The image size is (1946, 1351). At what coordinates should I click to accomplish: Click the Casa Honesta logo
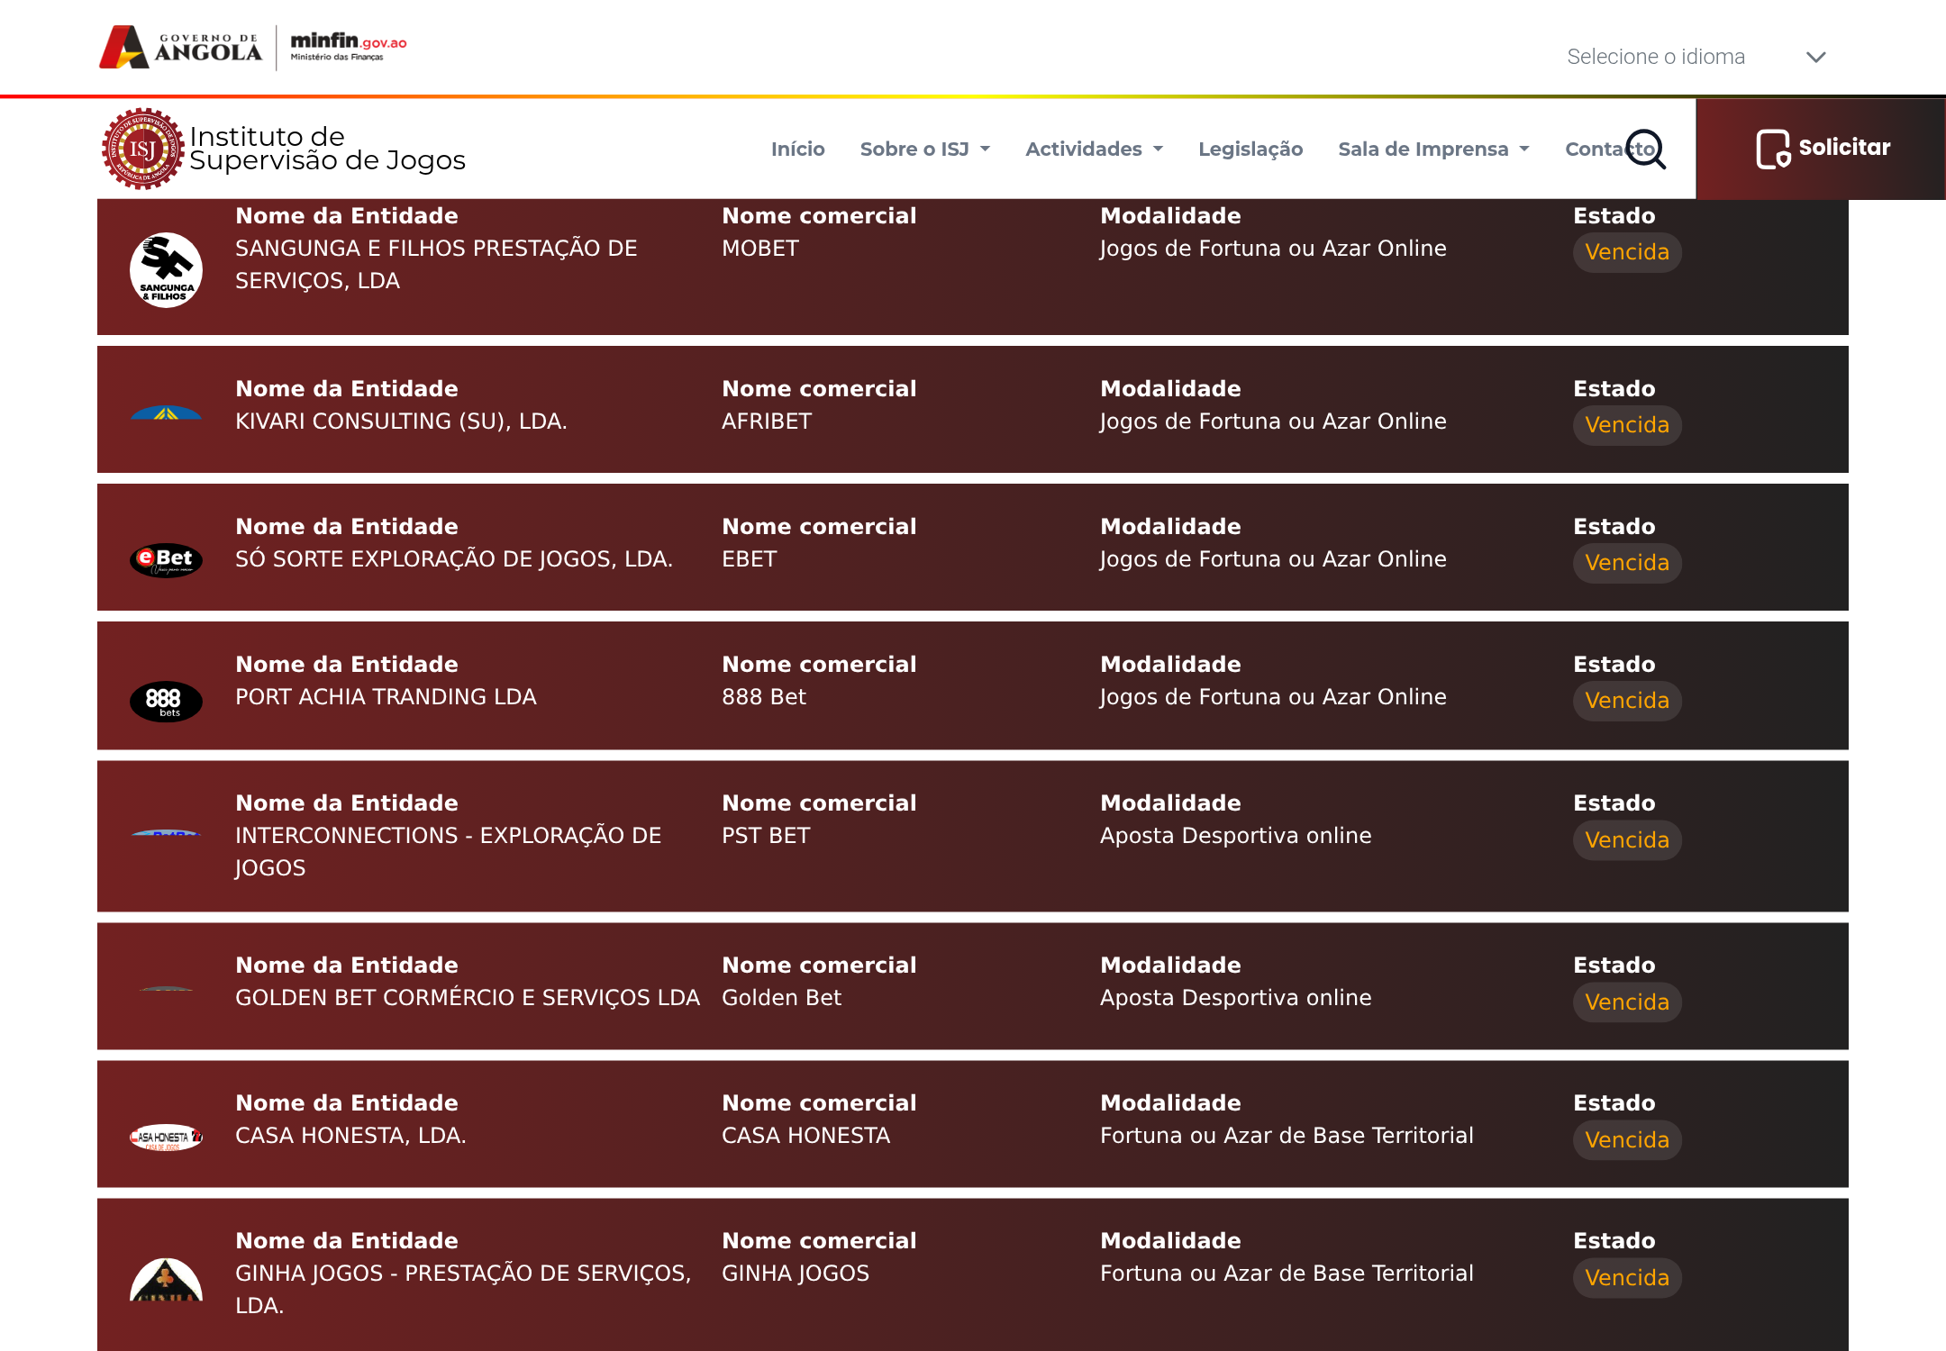166,1138
